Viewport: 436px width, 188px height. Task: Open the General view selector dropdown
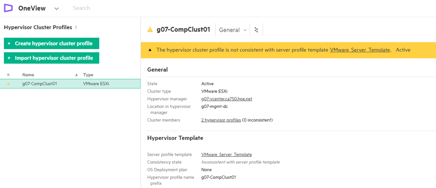(233, 30)
